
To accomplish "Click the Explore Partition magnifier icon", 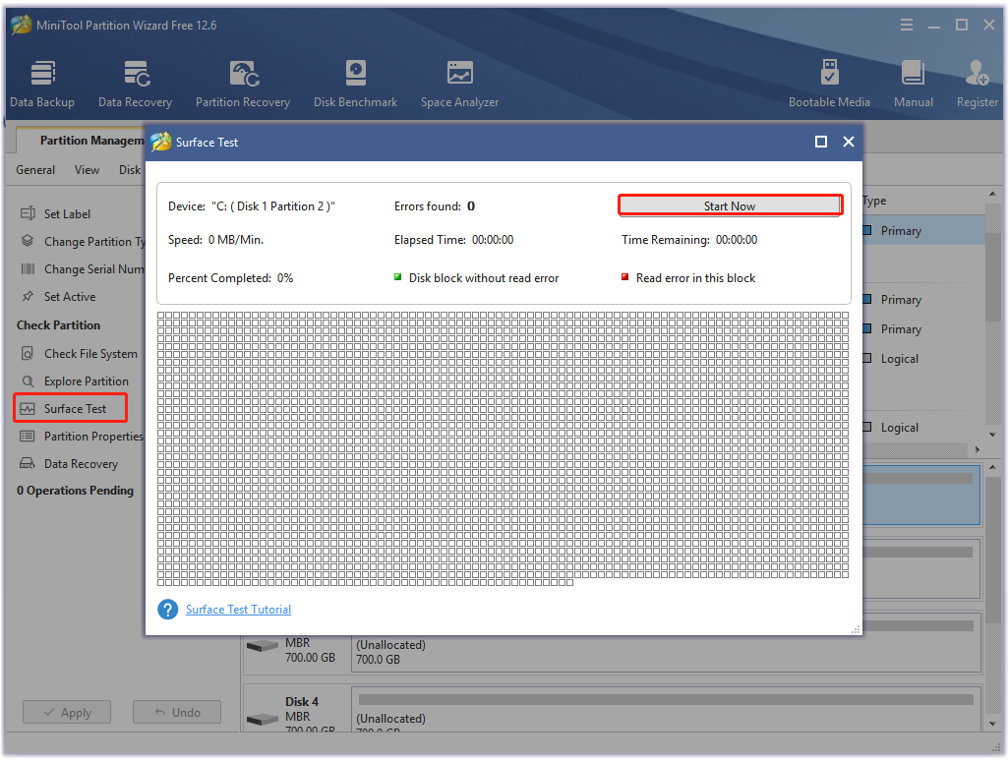I will tap(28, 381).
